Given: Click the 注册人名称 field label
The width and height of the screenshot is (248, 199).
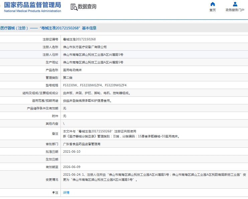Looking at the screenshot, I should (x=50, y=47).
